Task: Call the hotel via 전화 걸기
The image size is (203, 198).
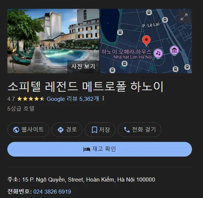Action: tap(140, 130)
